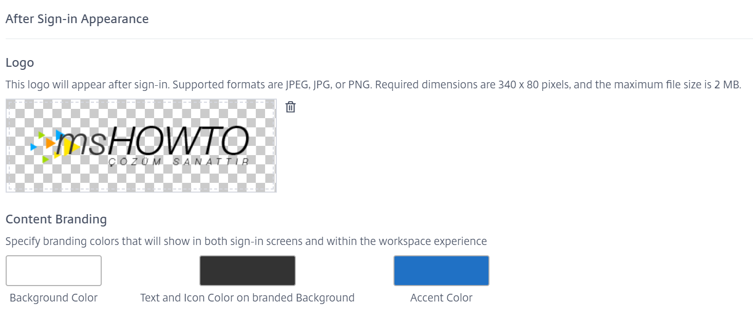
Task: Click the 'Accent Color' label
Action: click(x=441, y=298)
